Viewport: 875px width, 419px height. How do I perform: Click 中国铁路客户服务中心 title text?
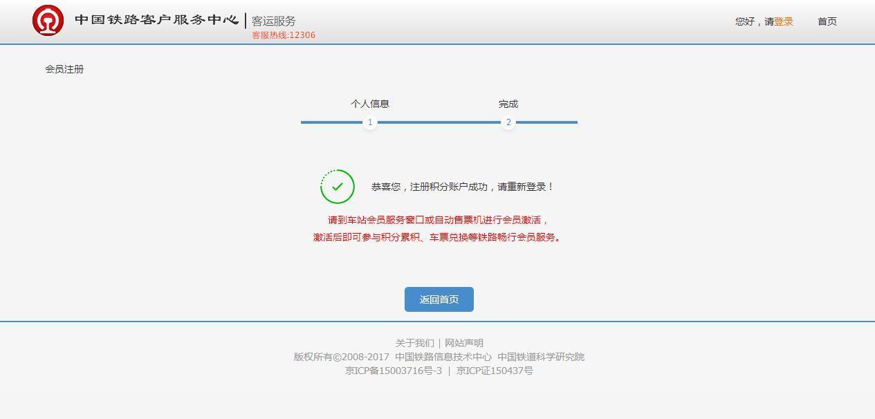point(157,19)
